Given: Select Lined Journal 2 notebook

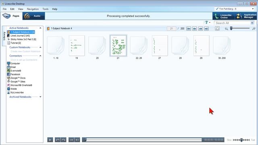Looking at the screenshot, I should tap(19, 36).
